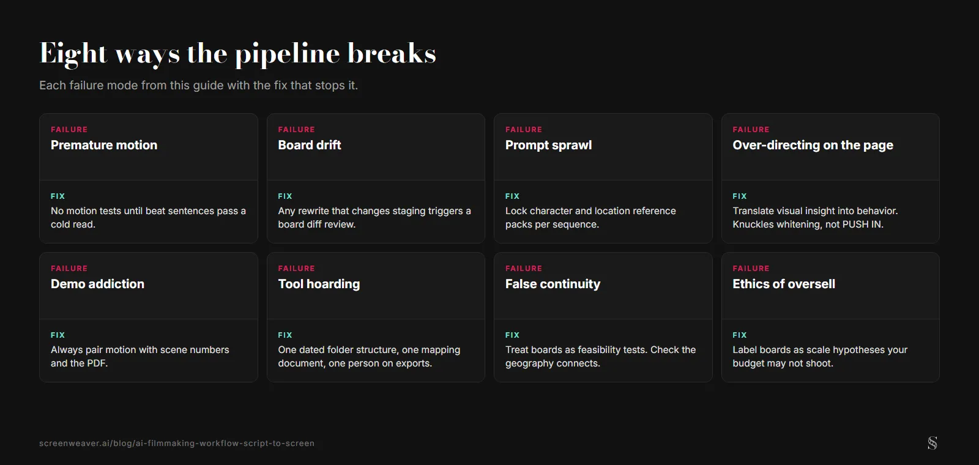The height and width of the screenshot is (465, 979).
Task: Select the Demo addiction card title
Action: (x=98, y=284)
